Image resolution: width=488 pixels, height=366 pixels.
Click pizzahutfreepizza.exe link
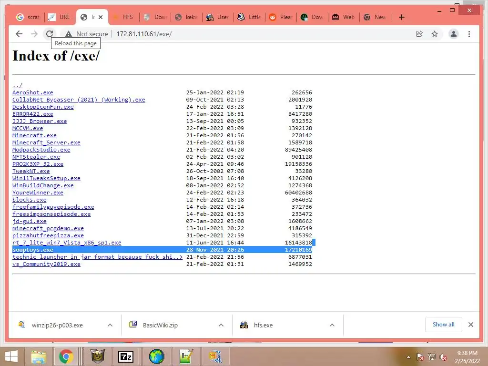pyautogui.click(x=48, y=235)
